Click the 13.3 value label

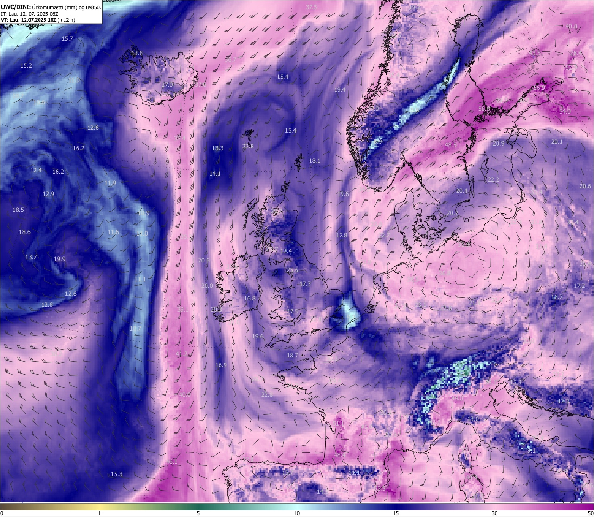(x=218, y=148)
